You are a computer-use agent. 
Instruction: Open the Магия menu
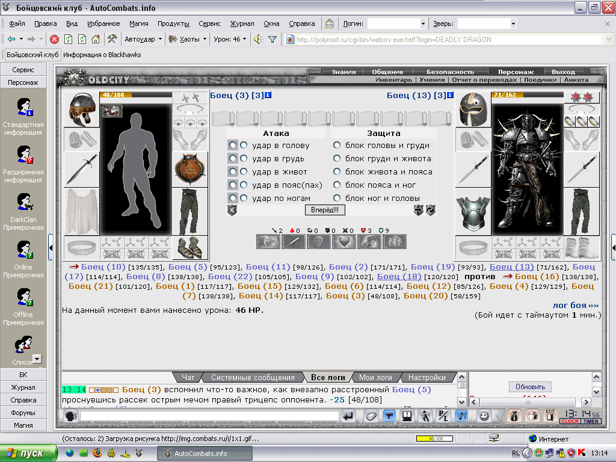click(139, 23)
